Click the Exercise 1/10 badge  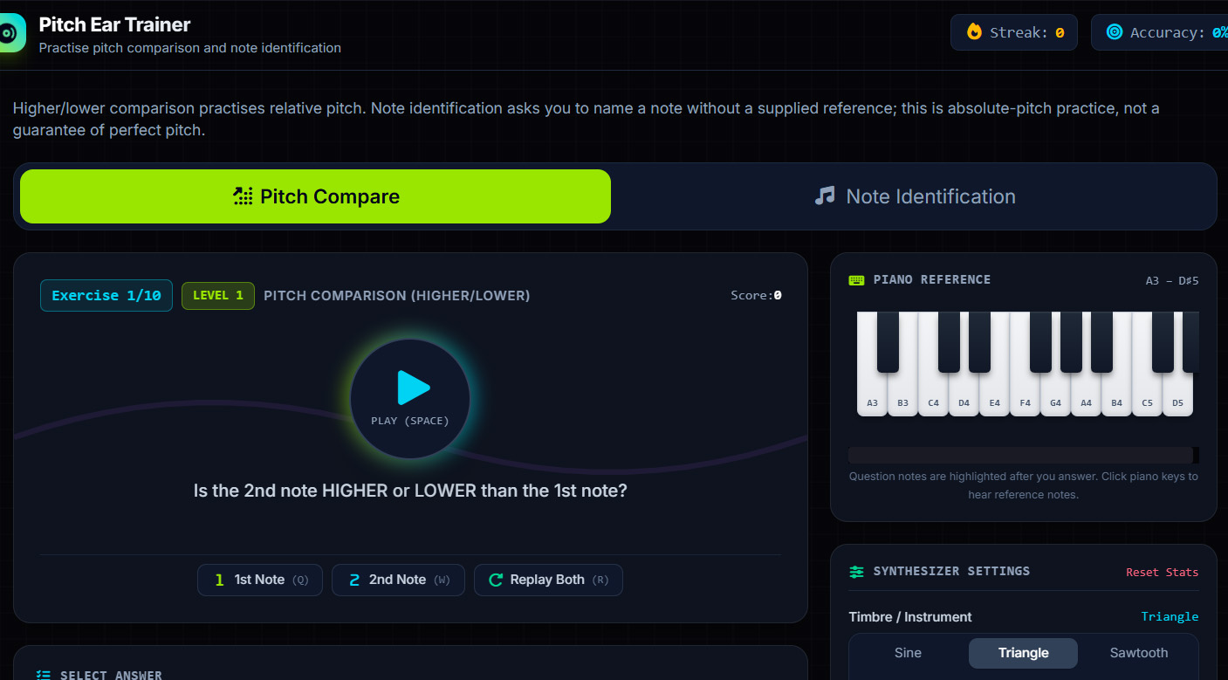(106, 296)
